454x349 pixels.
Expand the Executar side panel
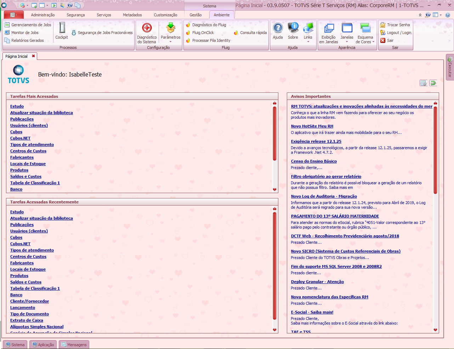coord(450,67)
